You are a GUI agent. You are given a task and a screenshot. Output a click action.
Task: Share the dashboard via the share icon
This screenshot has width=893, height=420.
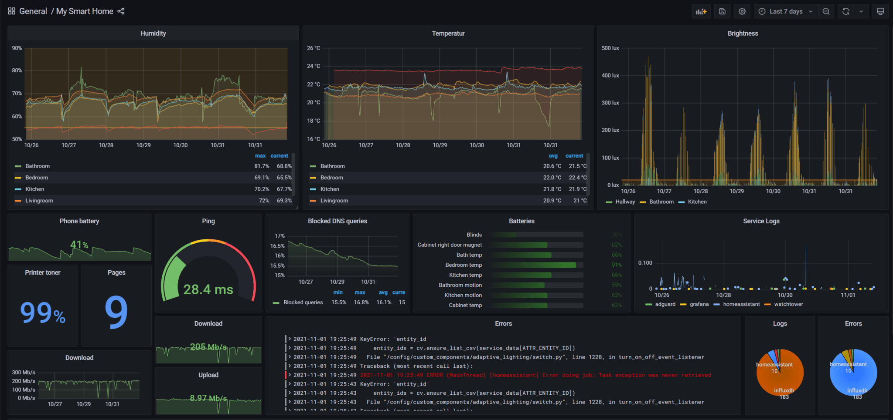[121, 11]
